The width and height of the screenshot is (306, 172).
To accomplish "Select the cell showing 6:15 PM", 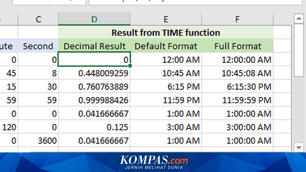I will [166, 87].
